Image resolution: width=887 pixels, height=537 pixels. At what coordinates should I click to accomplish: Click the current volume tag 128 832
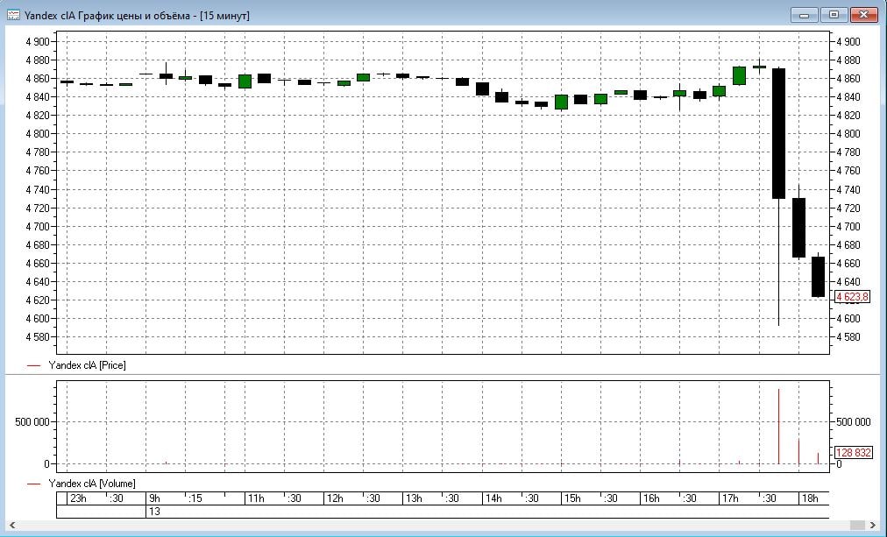(853, 452)
